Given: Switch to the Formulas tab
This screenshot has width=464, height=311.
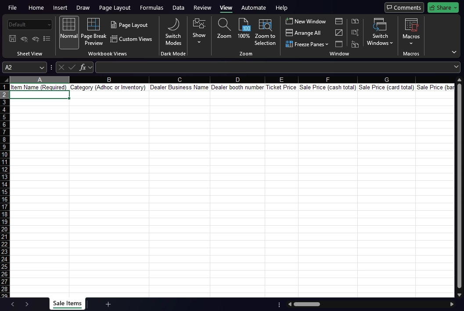Looking at the screenshot, I should [x=151, y=8].
